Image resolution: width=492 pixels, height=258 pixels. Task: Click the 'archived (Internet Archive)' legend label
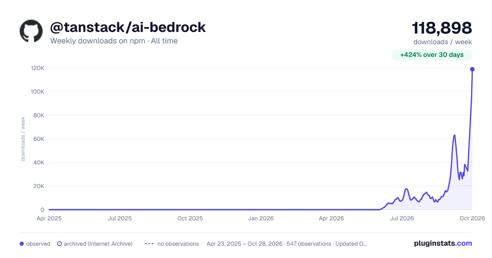click(98, 244)
